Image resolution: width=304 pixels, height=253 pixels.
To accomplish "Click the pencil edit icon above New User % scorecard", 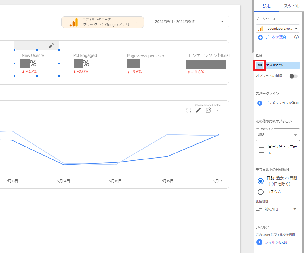I will [x=52, y=45].
